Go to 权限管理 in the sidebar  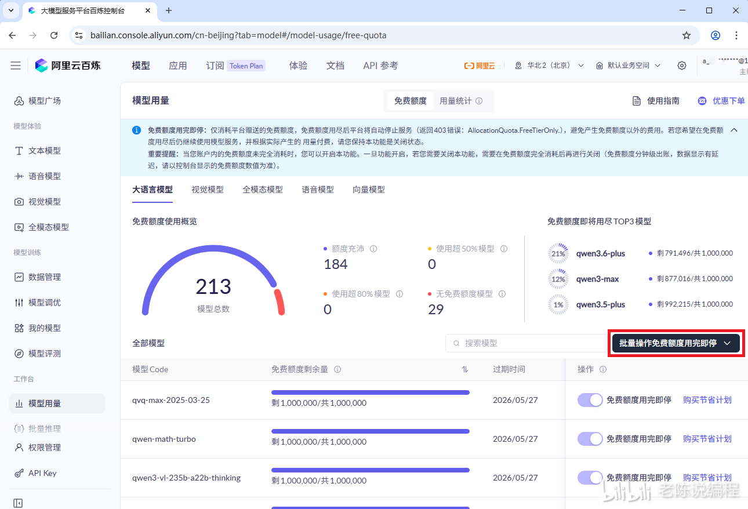click(x=37, y=448)
